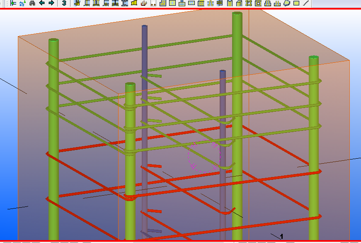Click the blue figures icon beside binoculars
Image resolution: width=361 pixels, height=243 pixels.
(x=22, y=3)
